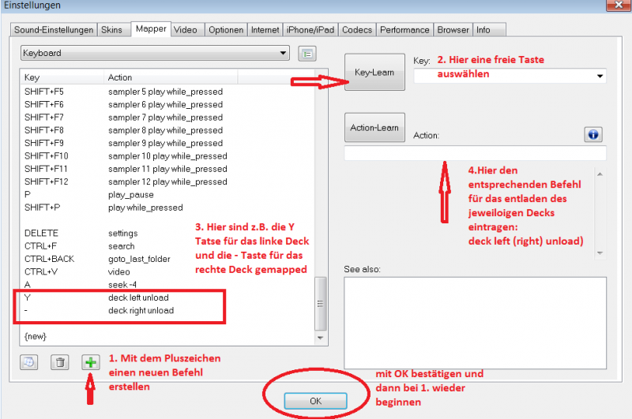Select the P play_pause row
The image size is (632, 419).
pyautogui.click(x=167, y=195)
